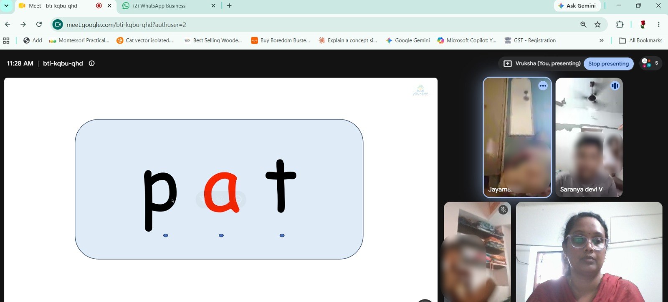
Task: Click the Ask Gemini button
Action: (577, 6)
